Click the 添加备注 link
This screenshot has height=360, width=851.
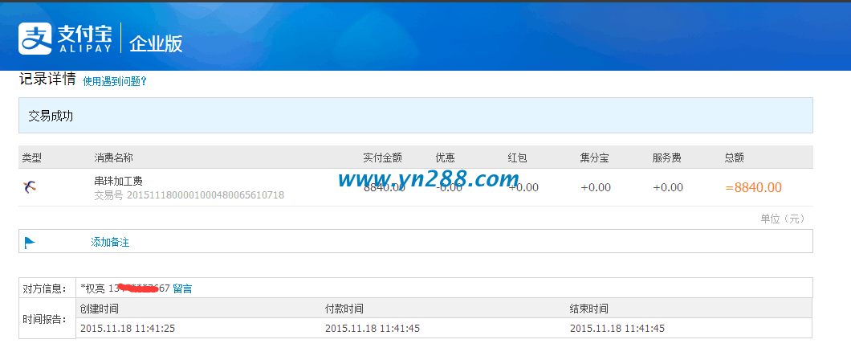point(110,242)
